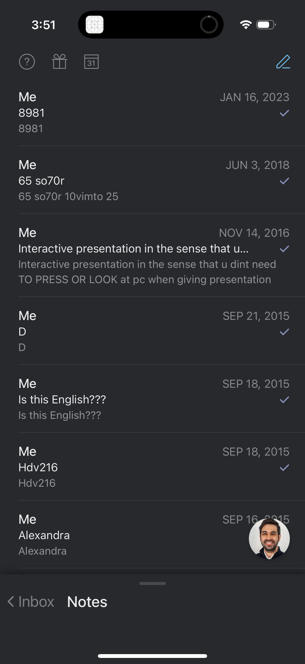Open the calendar icon
The height and width of the screenshot is (664, 305).
[x=91, y=62]
